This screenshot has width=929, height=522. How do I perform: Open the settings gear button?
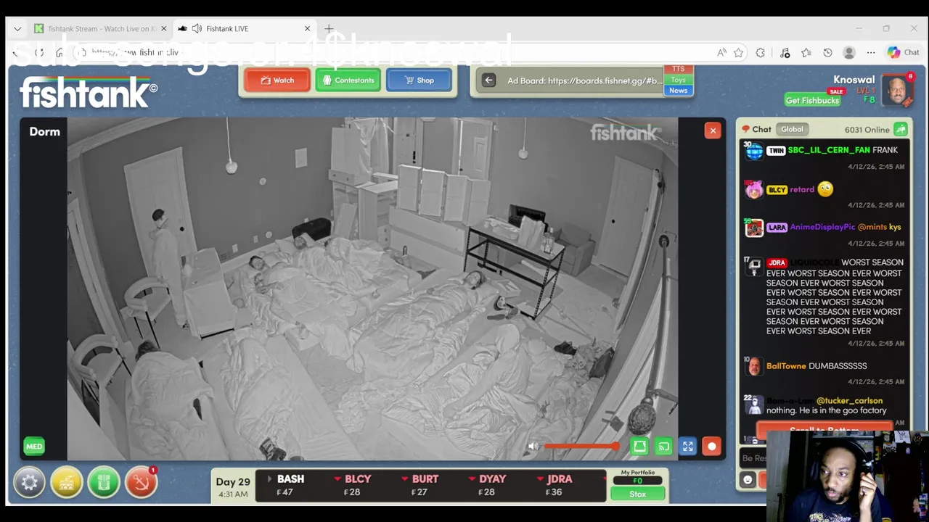(x=29, y=482)
